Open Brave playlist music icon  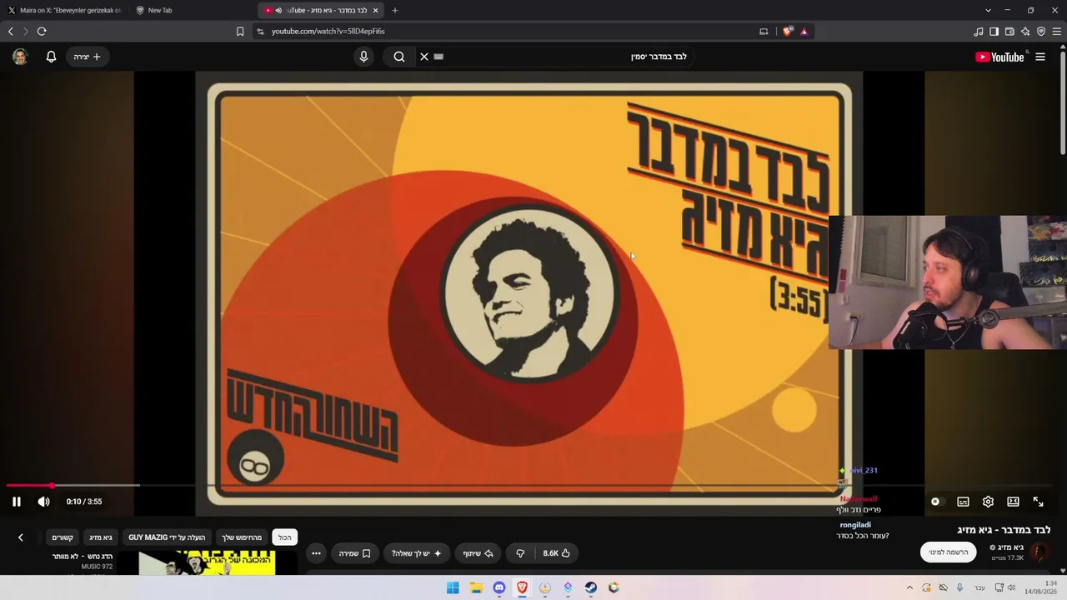(x=979, y=32)
